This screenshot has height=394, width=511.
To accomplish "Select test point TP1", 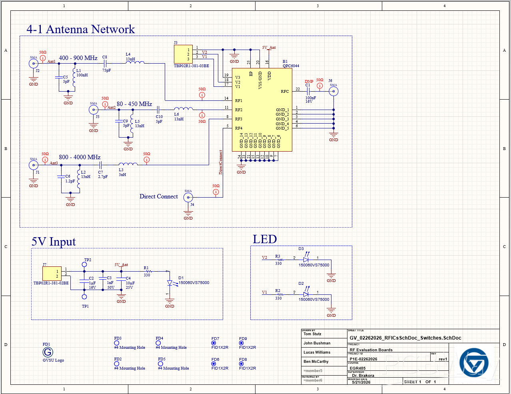I will pyautogui.click(x=84, y=297).
